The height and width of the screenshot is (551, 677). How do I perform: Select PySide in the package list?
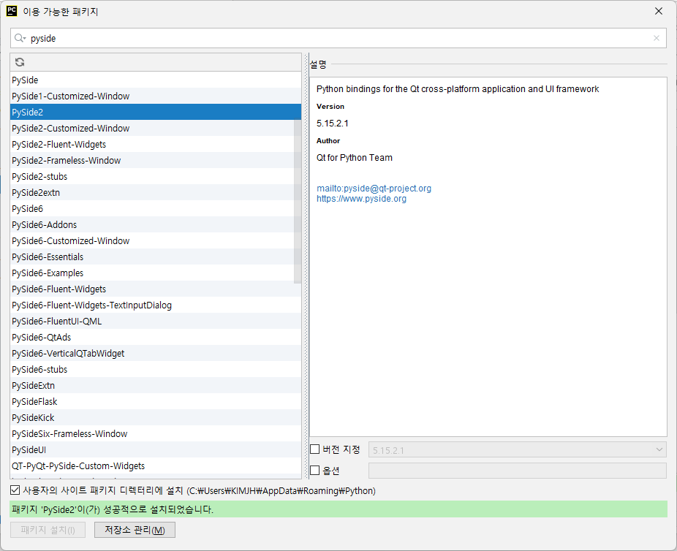coord(156,80)
